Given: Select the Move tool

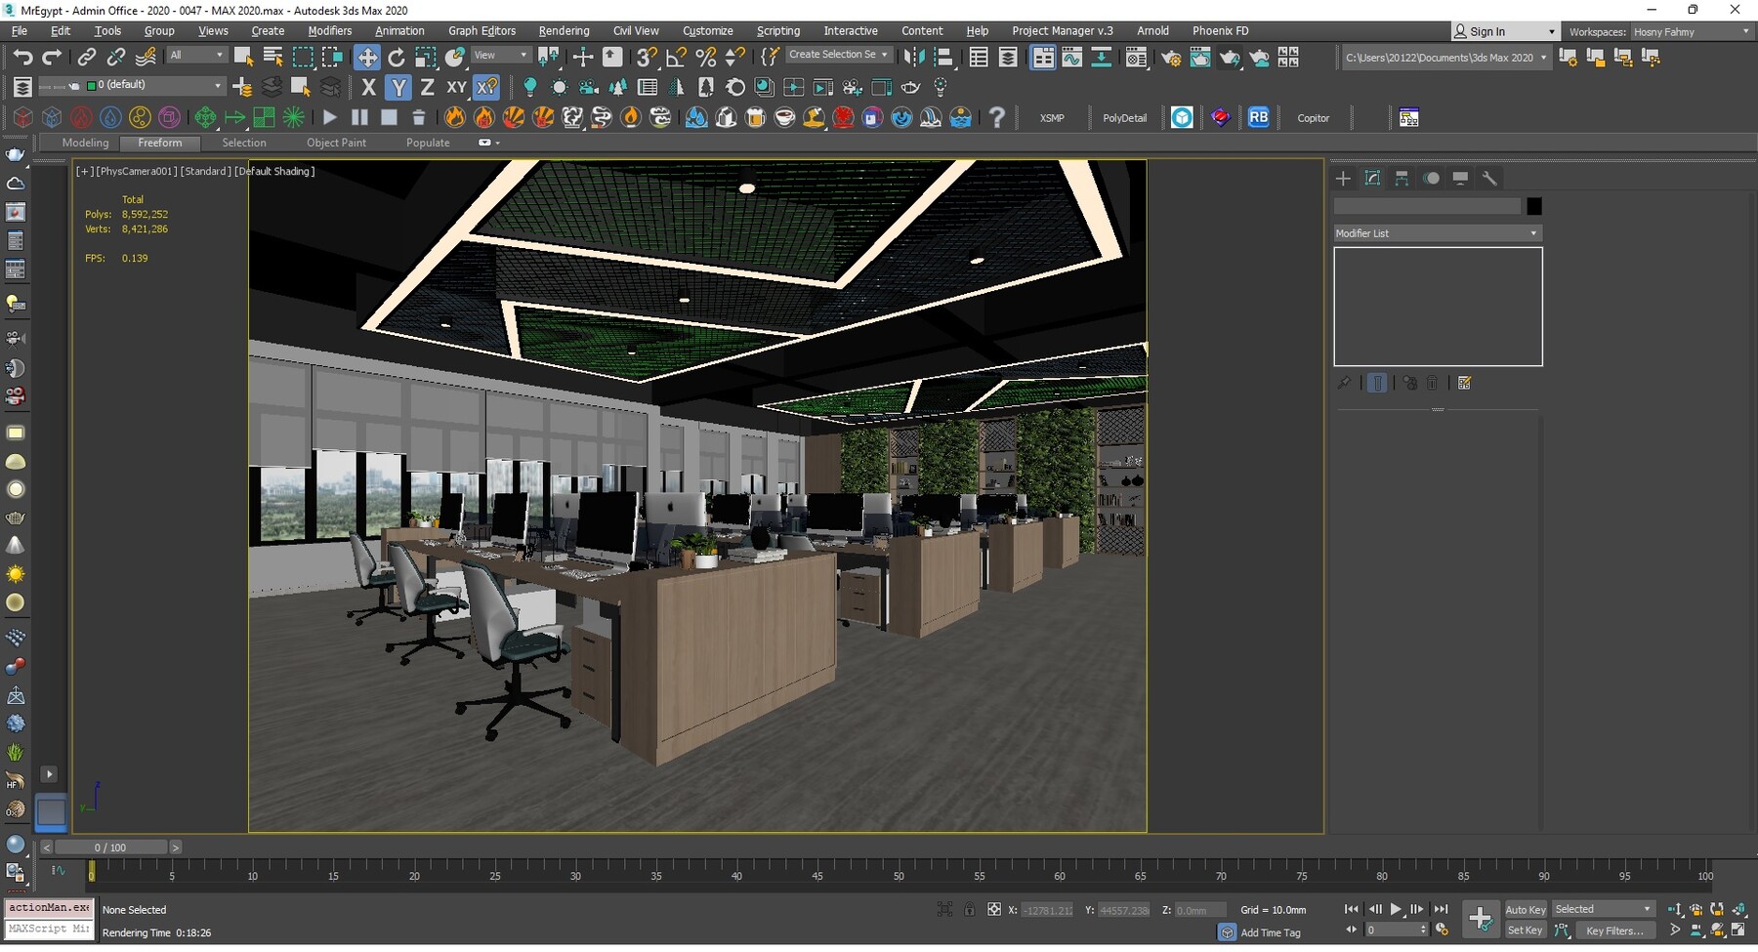Looking at the screenshot, I should pyautogui.click(x=368, y=57).
